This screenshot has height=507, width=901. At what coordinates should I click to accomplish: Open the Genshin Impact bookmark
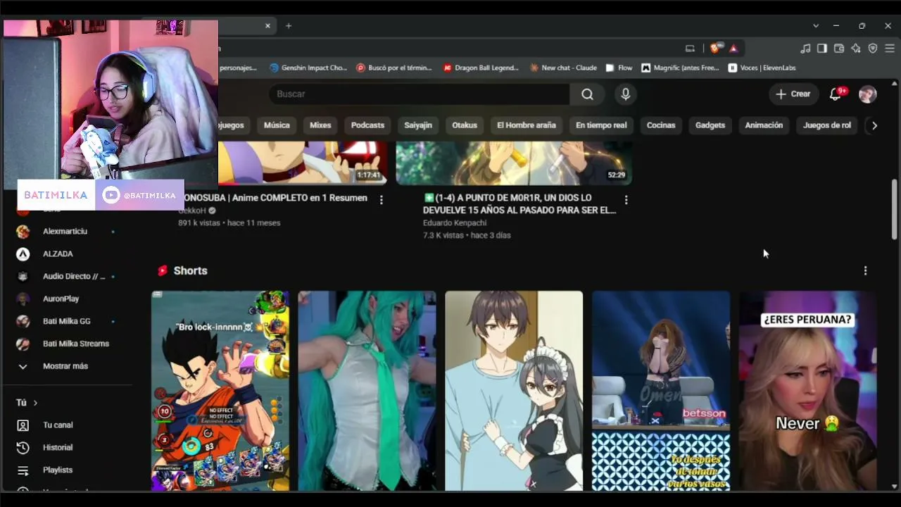[x=308, y=68]
